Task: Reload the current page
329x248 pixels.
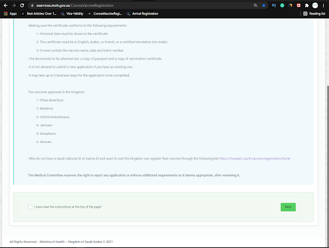Action: (x=22, y=6)
